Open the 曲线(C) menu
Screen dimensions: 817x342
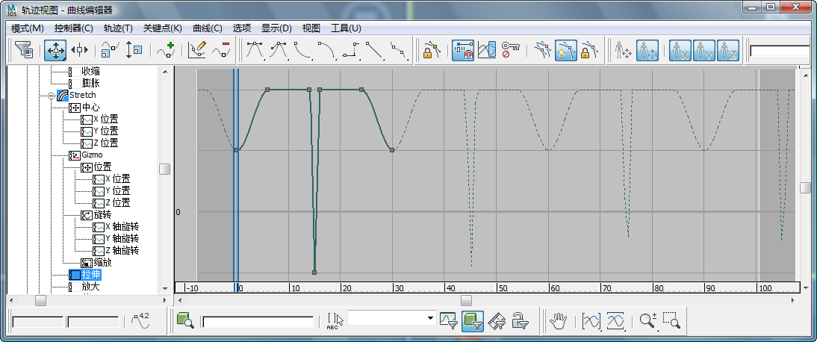click(208, 28)
